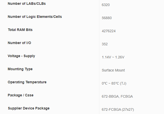This screenshot has height=114, width=164.
Task: Select the 56880 logic elements value
Action: click(x=107, y=18)
